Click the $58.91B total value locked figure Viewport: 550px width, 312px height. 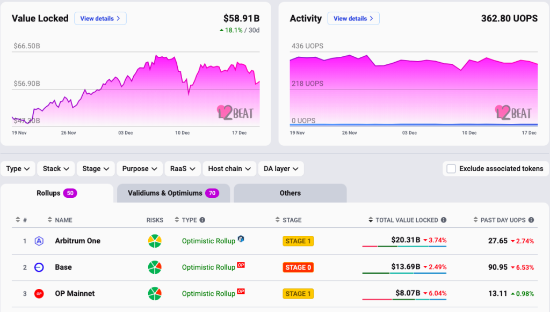241,18
